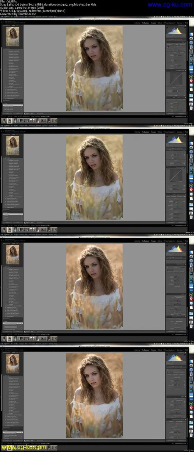Collapse the Navigatore panel in the 00:01:42 frame
The height and width of the screenshot is (452, 194).
13,135
